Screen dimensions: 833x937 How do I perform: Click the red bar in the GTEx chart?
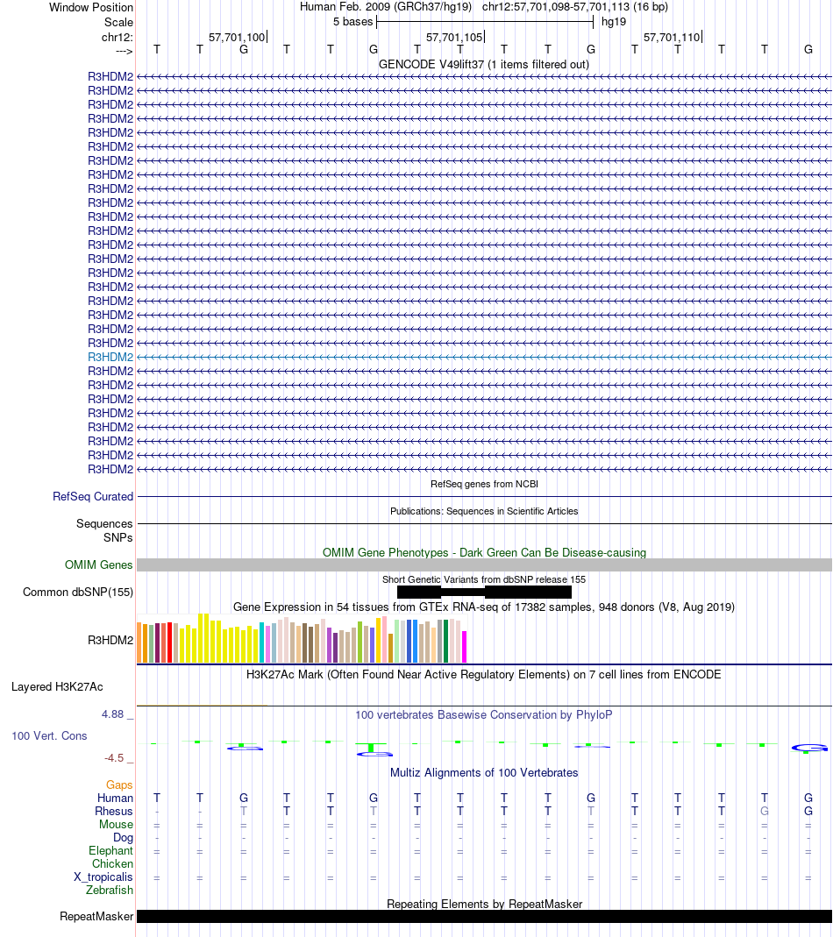170,642
